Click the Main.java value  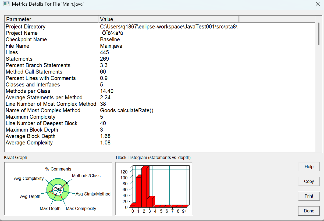coord(111,46)
